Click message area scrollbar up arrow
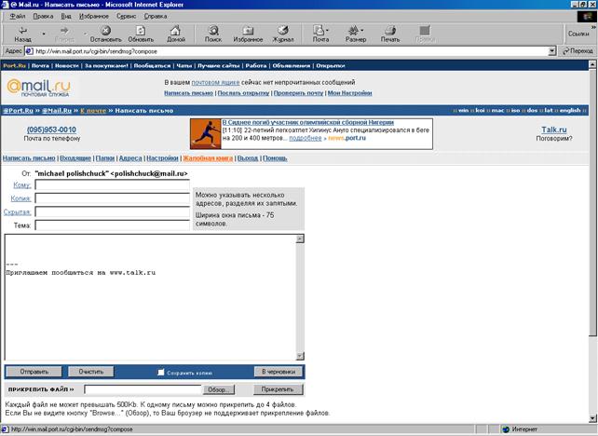The height and width of the screenshot is (436, 598). point(300,238)
